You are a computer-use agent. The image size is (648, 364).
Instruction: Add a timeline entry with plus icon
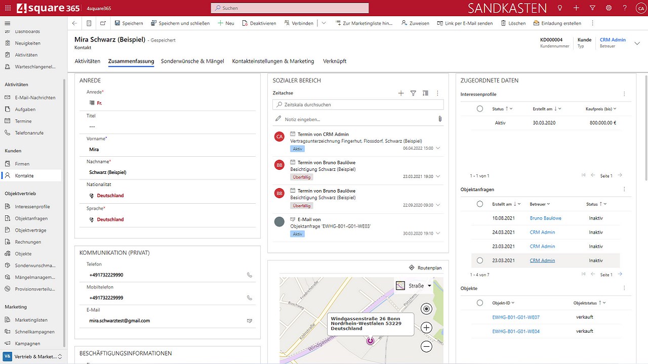(401, 93)
